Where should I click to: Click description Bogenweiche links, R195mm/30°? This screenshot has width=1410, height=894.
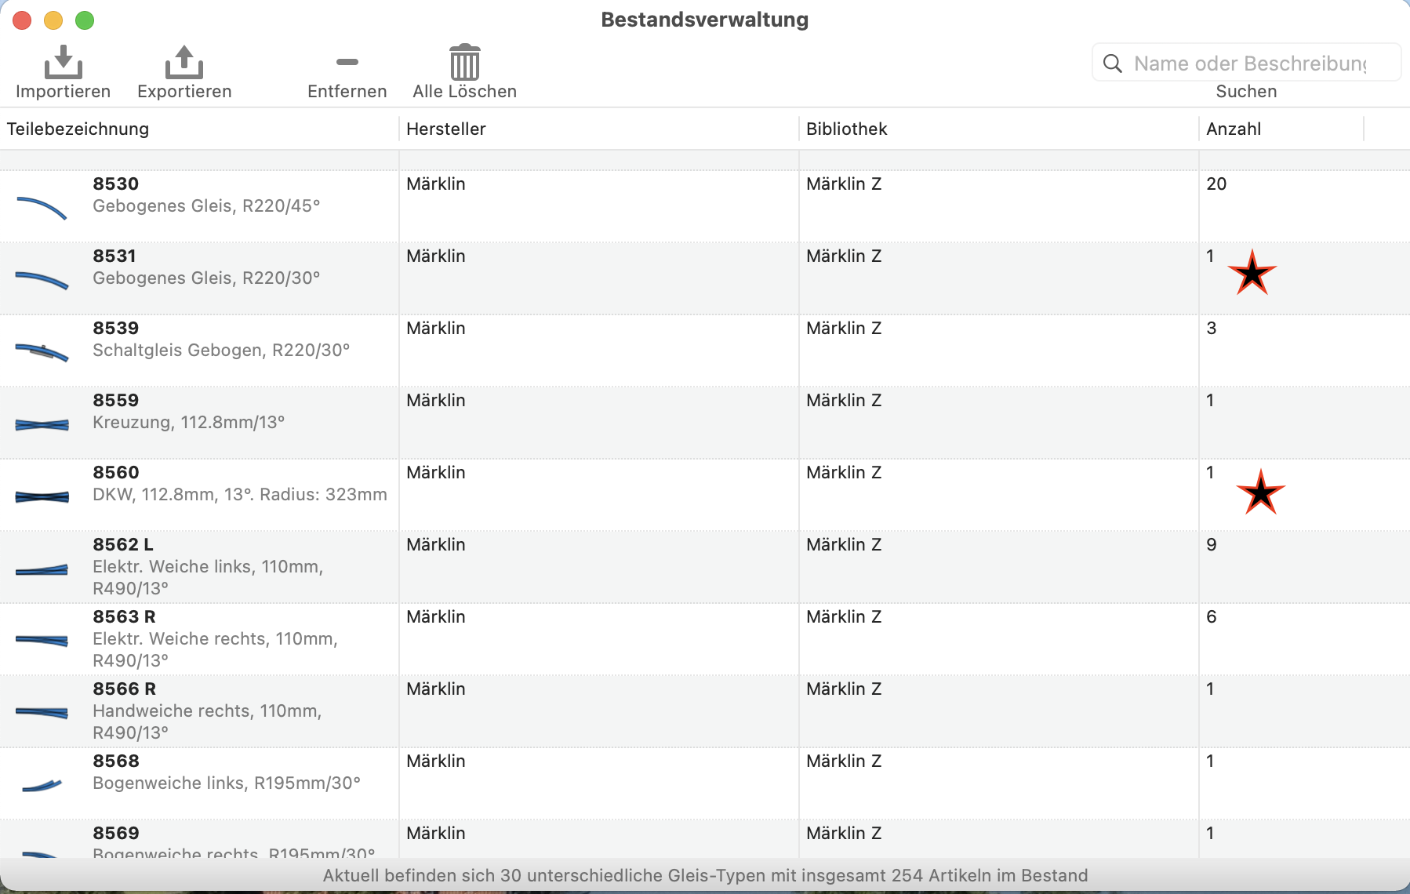coord(227,783)
